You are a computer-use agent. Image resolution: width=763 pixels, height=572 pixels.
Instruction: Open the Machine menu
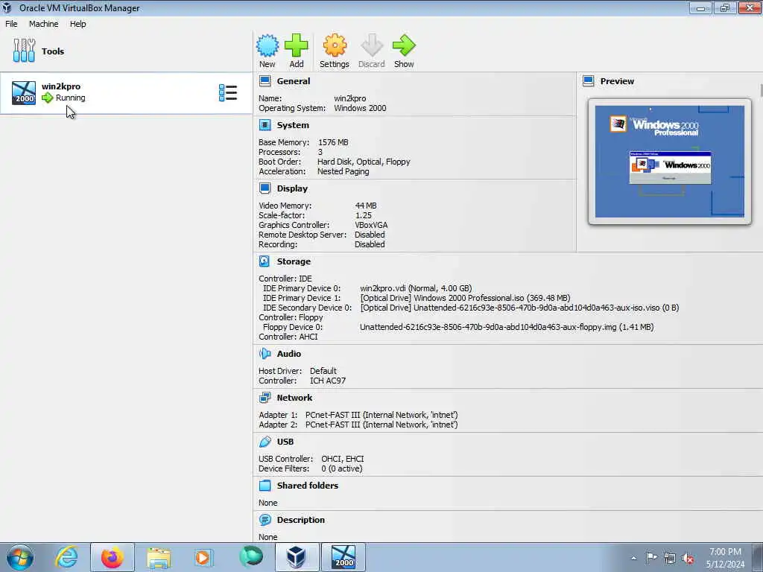(x=43, y=24)
